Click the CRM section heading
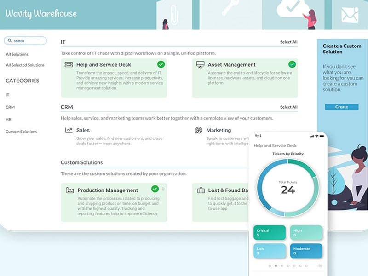 pos(67,107)
